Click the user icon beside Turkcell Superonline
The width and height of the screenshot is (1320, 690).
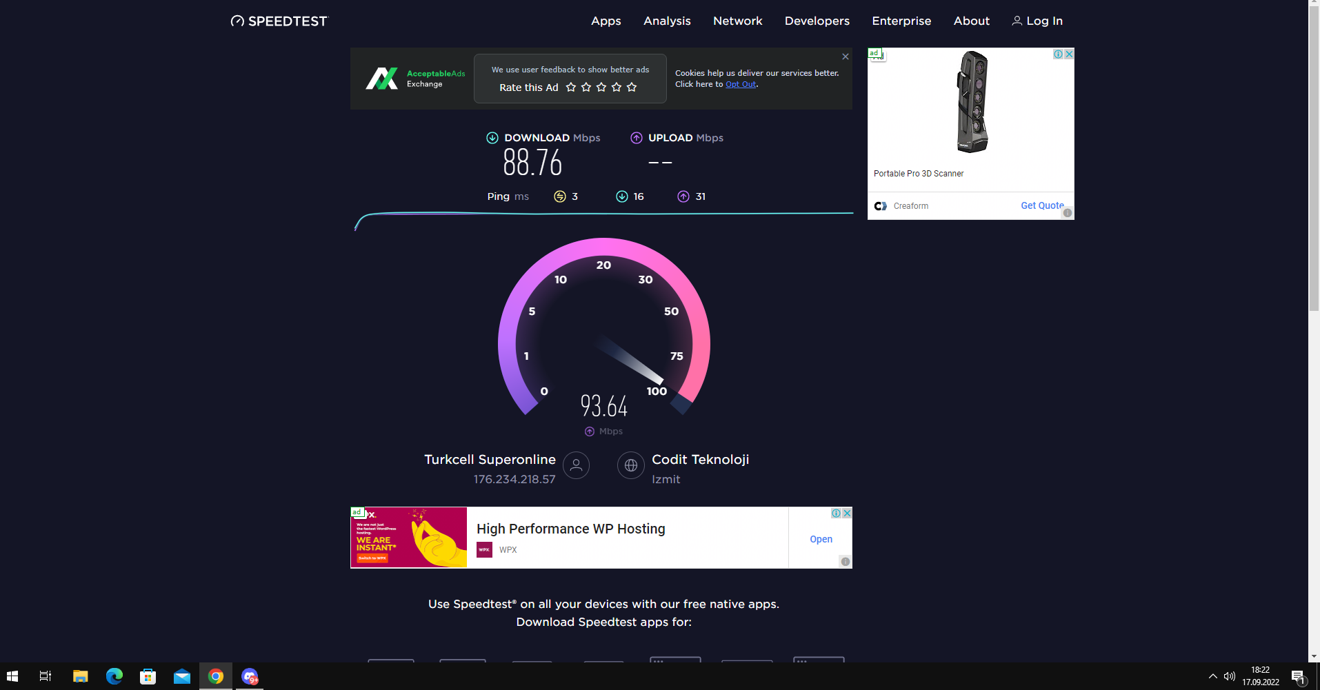tap(577, 465)
